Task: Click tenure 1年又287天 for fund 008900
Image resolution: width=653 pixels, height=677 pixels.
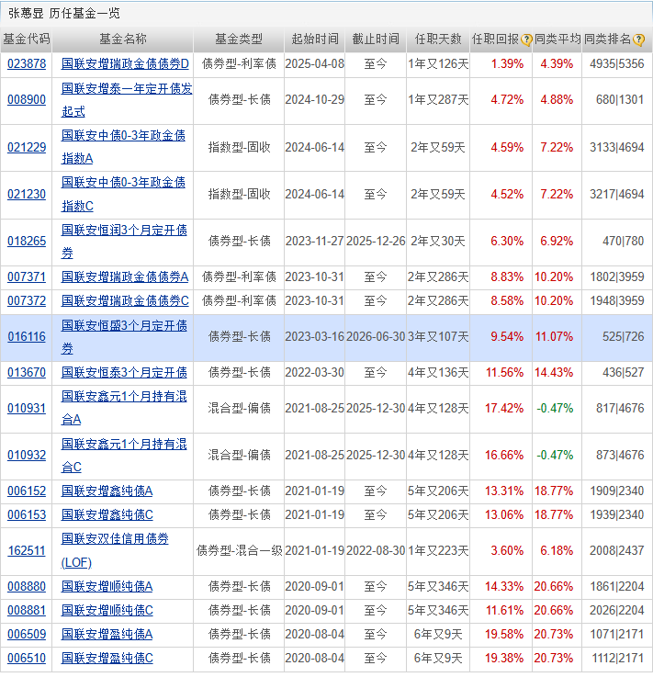Action: (x=438, y=100)
